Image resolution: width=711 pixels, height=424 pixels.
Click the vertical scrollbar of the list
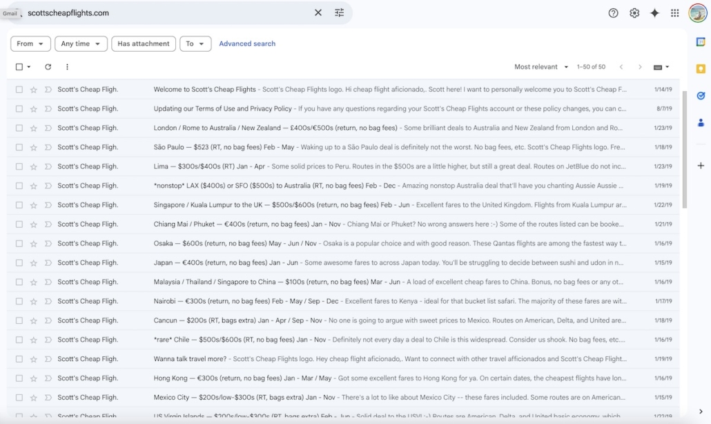tap(684, 150)
